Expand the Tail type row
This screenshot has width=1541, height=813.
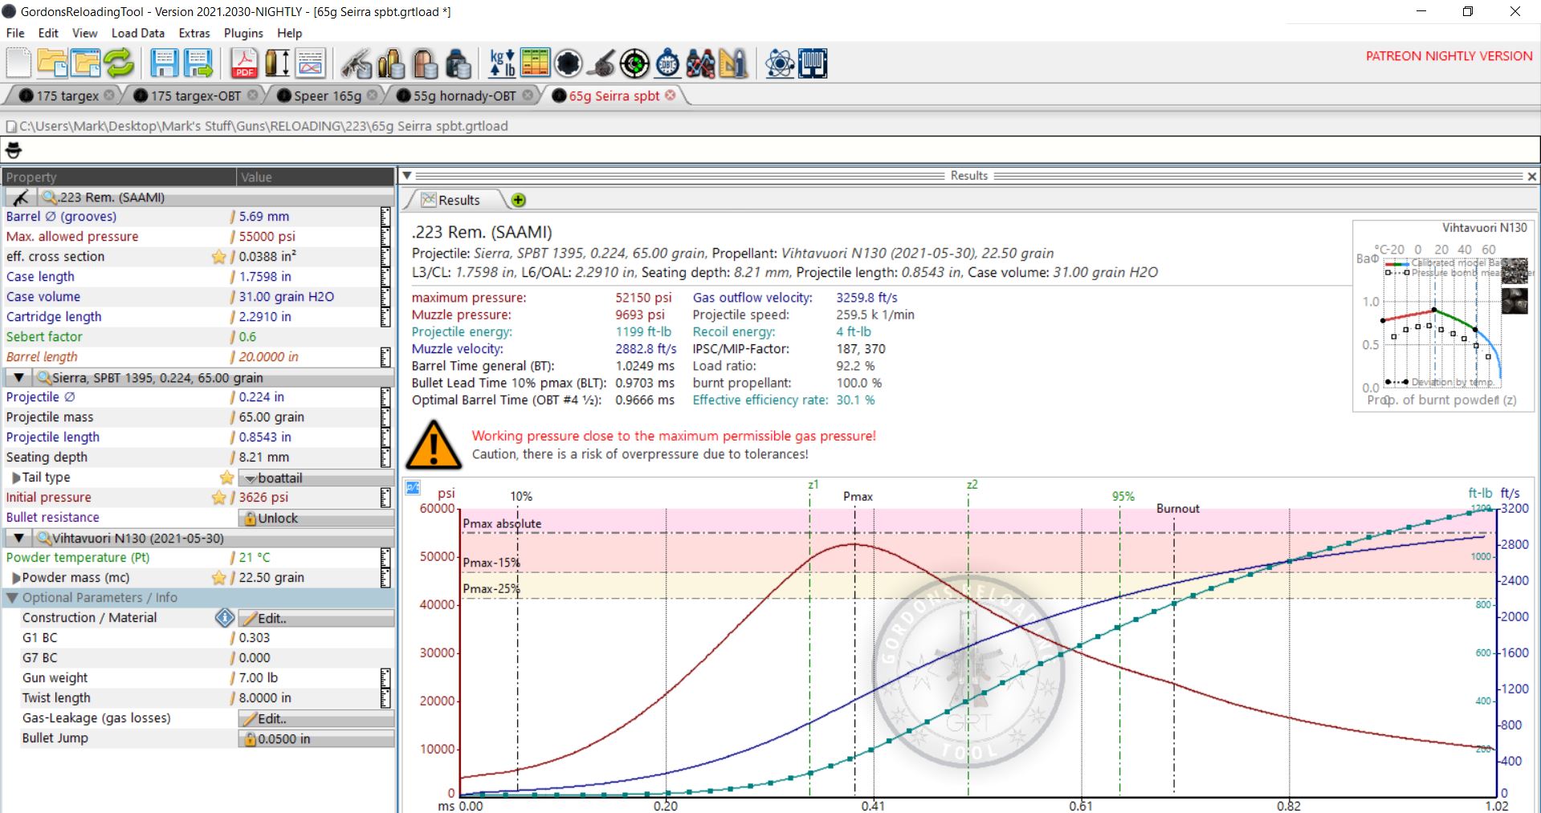(16, 478)
